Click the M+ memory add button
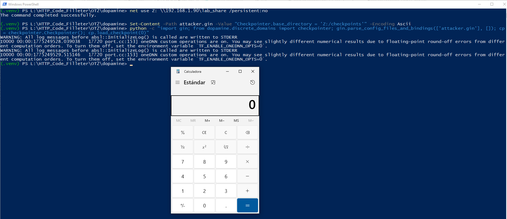 208,121
